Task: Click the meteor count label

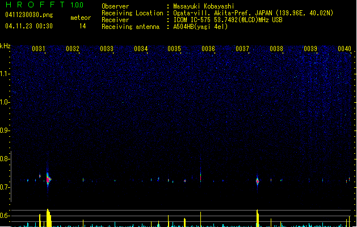Action: tap(81, 18)
